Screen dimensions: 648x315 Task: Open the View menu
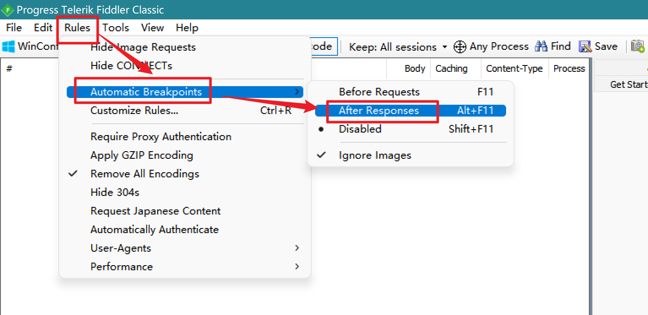coord(152,27)
